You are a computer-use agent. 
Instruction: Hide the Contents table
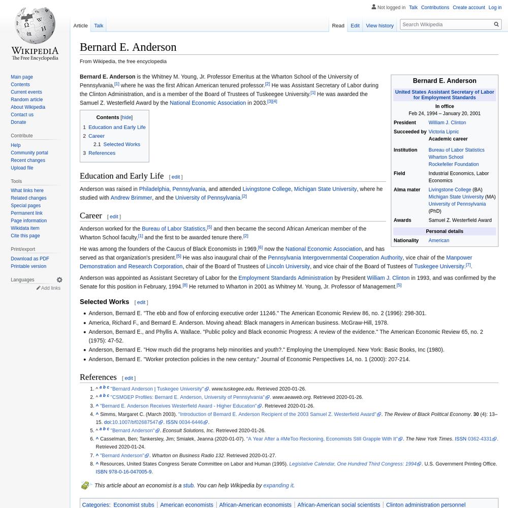126,117
